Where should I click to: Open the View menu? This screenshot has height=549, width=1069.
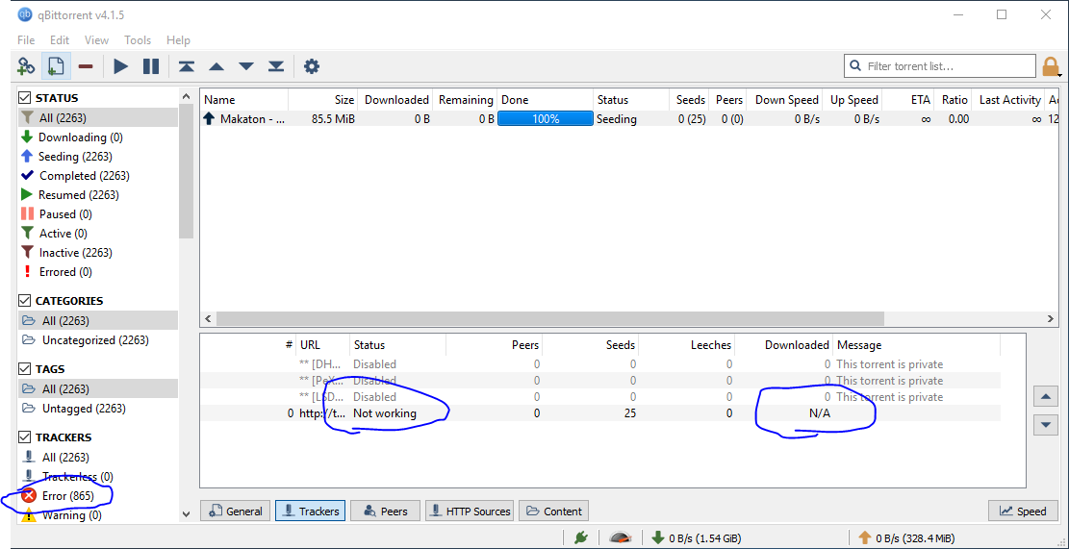click(x=97, y=40)
